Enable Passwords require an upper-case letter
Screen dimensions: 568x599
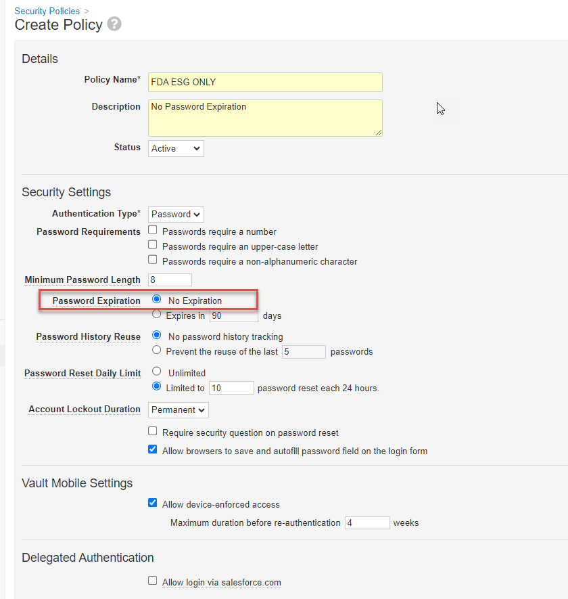(153, 245)
